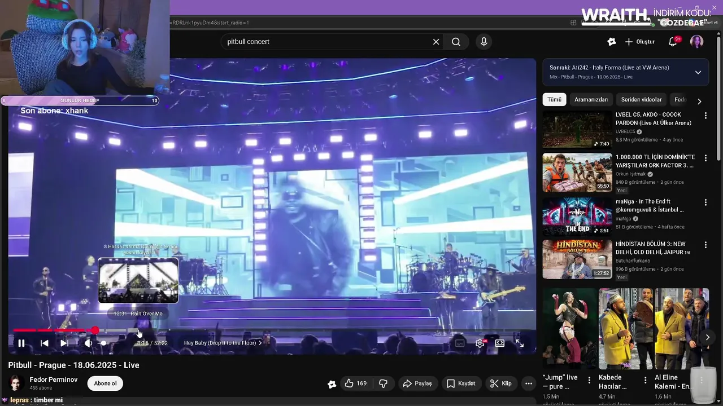The height and width of the screenshot is (406, 723).
Task: Open options for the maNga In The End video
Action: pyautogui.click(x=705, y=202)
